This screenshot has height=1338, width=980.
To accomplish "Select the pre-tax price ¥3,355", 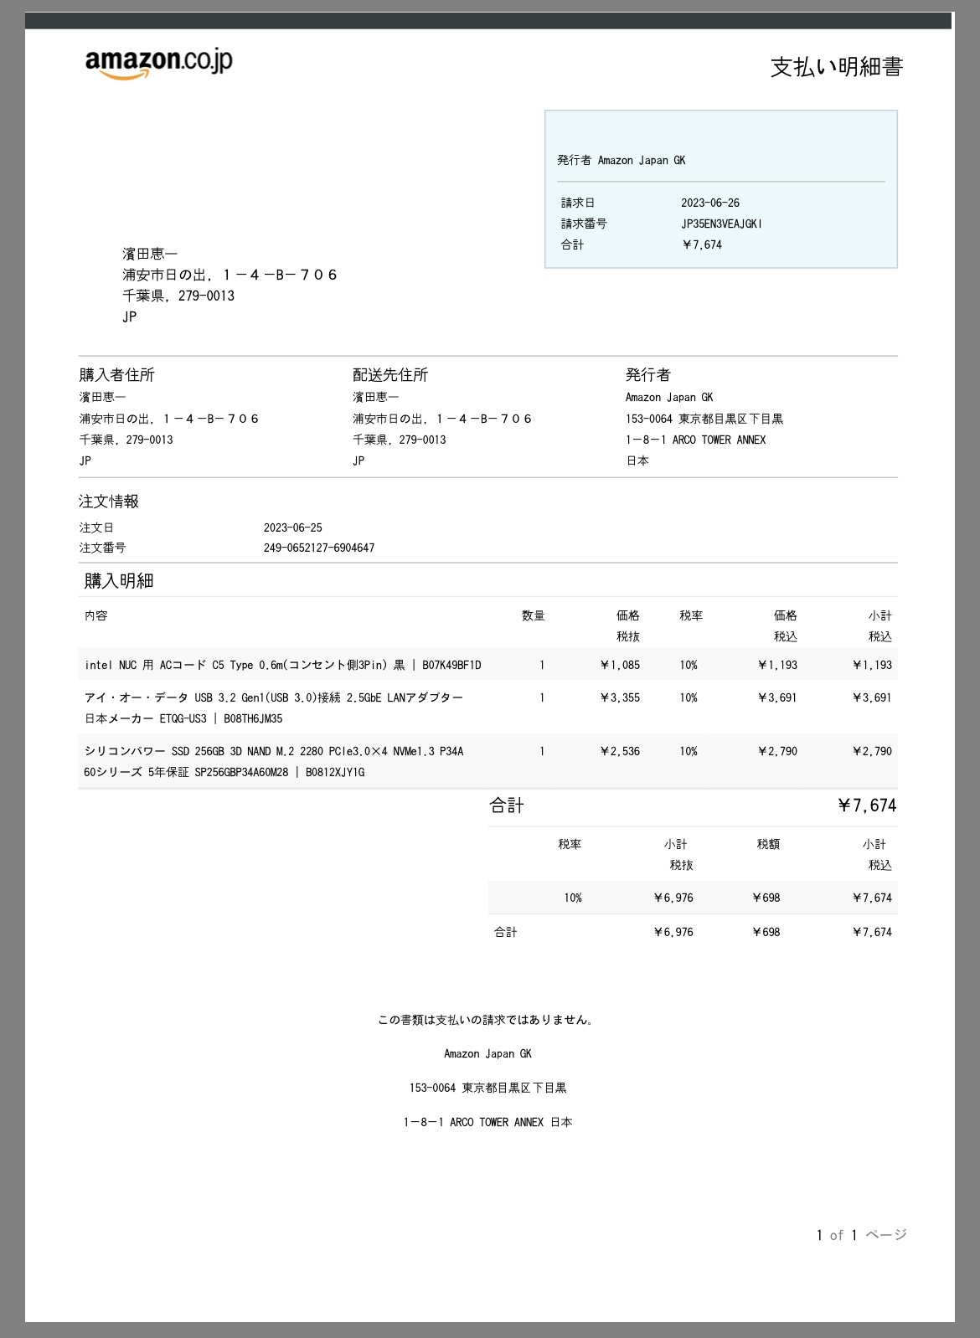I will (620, 697).
